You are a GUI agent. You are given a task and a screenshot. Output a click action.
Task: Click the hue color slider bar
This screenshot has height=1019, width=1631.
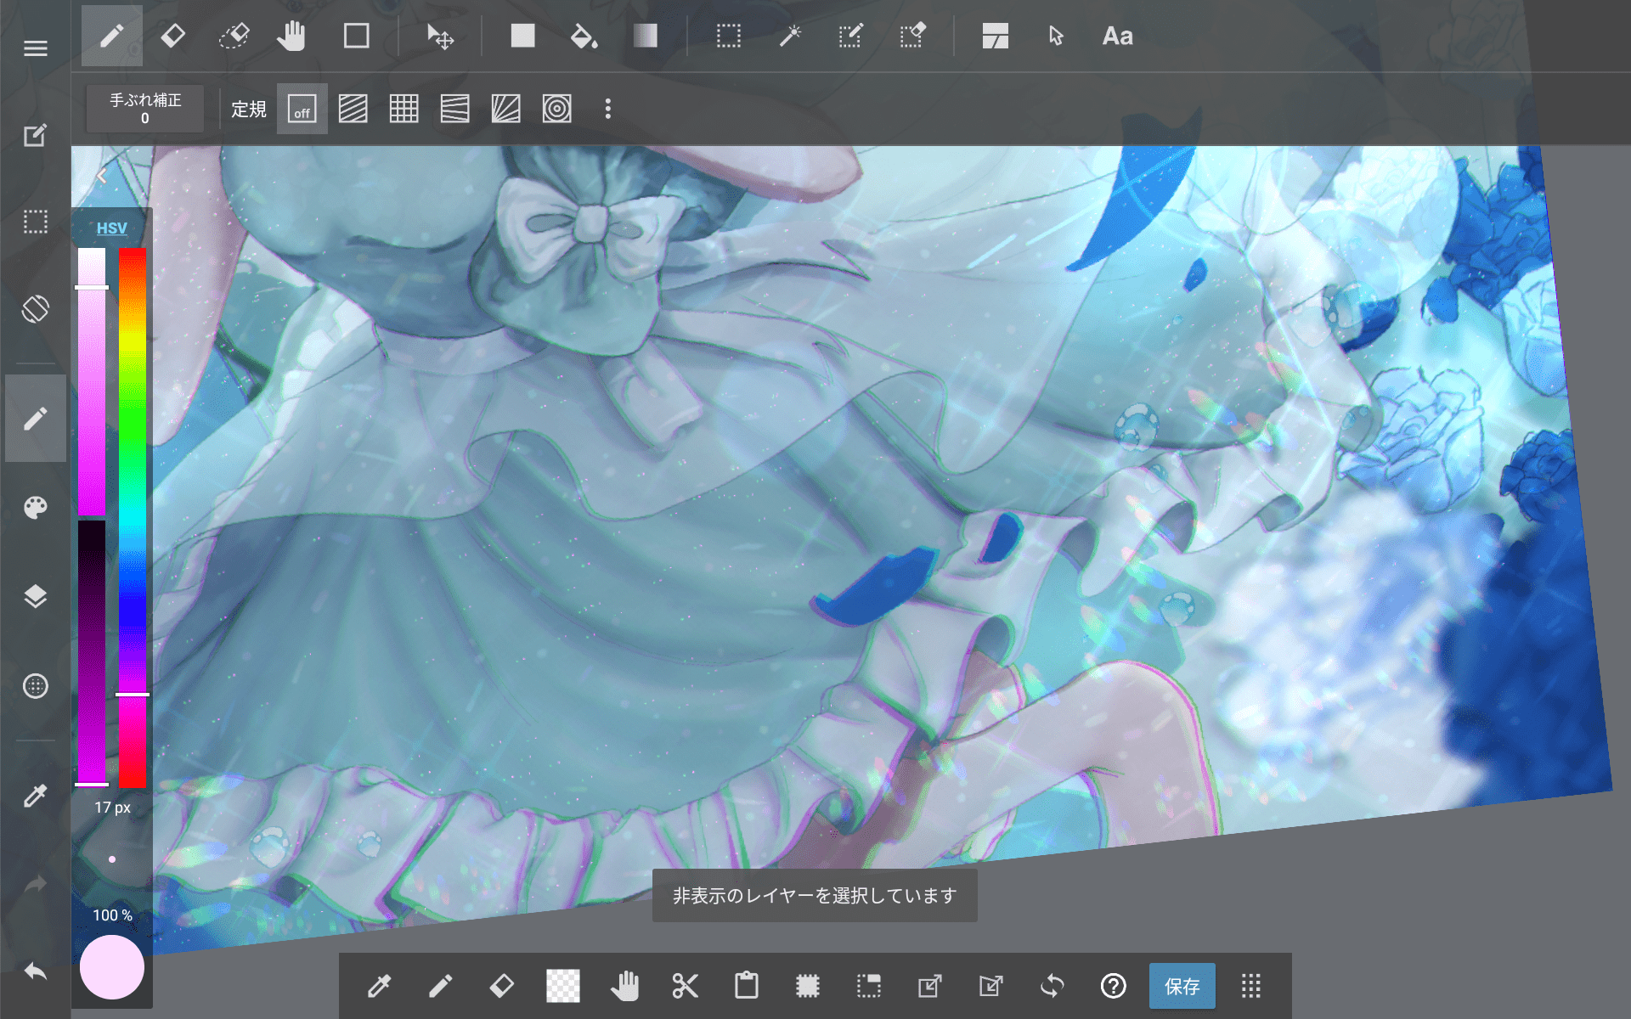(x=133, y=509)
